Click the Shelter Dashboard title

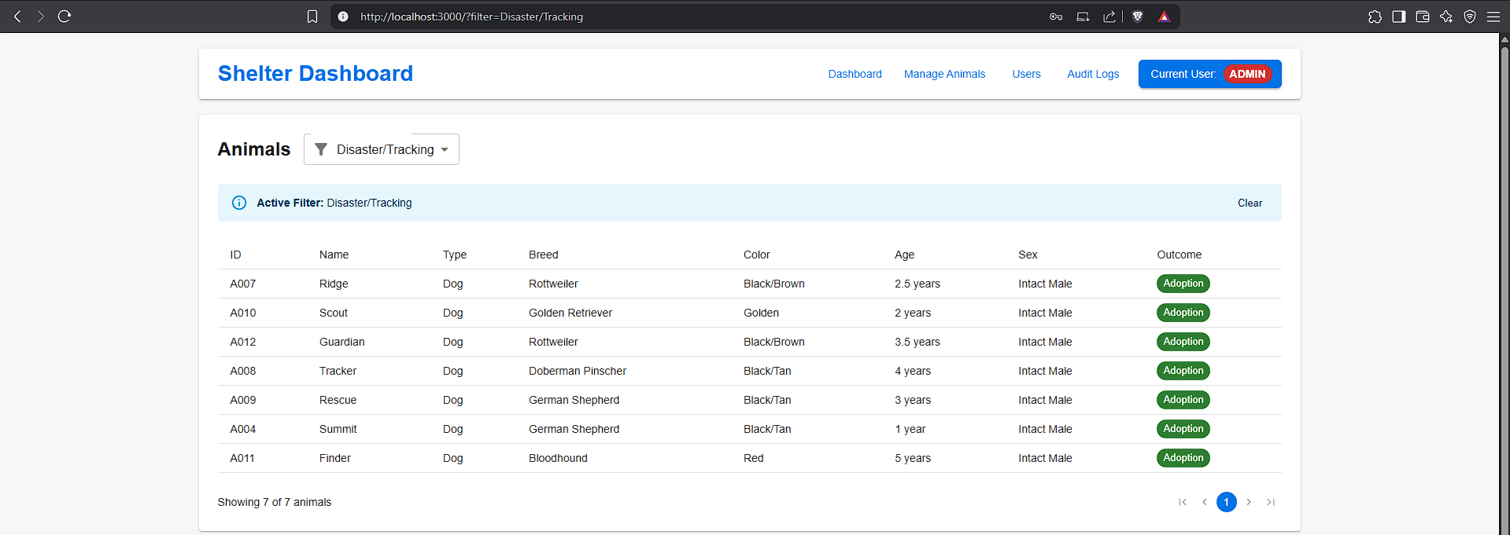click(x=316, y=73)
